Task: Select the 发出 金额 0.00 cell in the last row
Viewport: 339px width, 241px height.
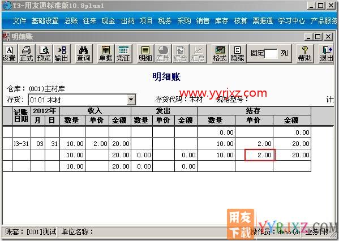Action: 186,166
